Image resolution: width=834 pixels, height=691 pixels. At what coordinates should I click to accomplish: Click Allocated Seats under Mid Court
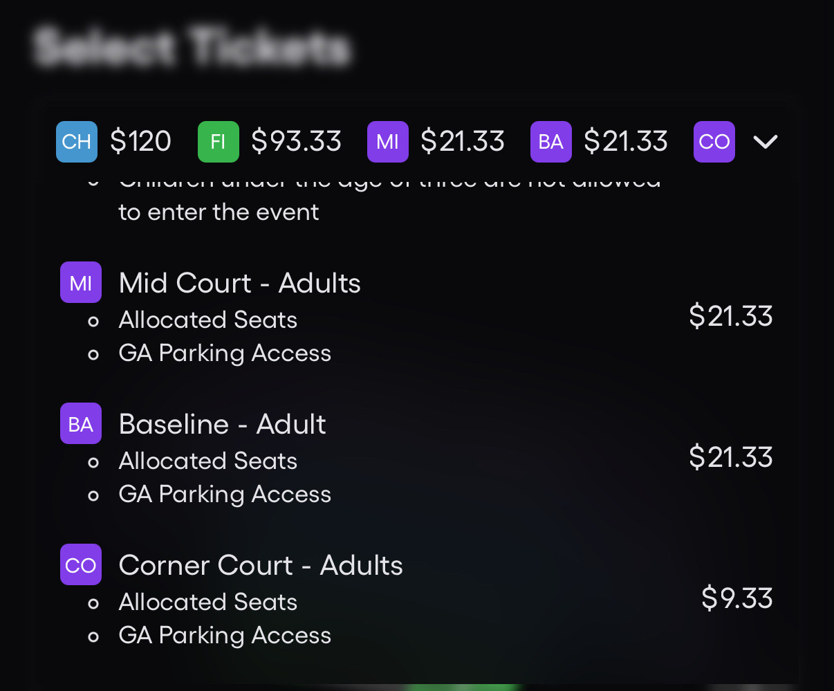click(207, 320)
